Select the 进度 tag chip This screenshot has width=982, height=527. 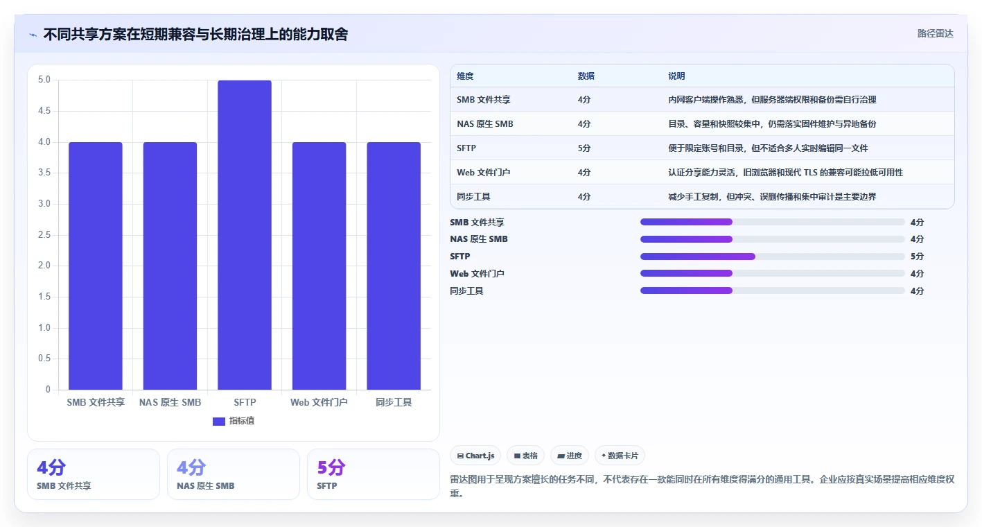tap(570, 456)
